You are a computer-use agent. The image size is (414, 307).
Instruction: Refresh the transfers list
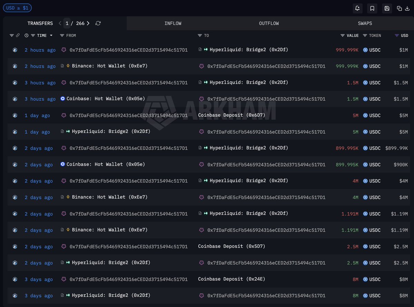(x=98, y=23)
